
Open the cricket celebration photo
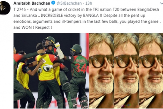tap(51, 71)
